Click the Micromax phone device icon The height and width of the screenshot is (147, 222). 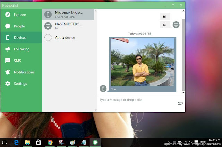(x=48, y=15)
